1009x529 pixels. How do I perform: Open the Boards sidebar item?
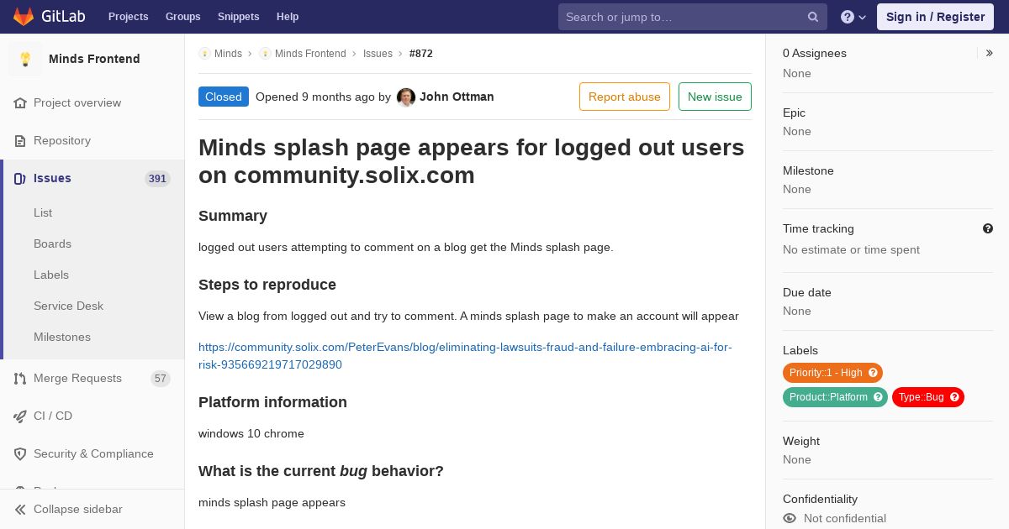click(x=52, y=244)
